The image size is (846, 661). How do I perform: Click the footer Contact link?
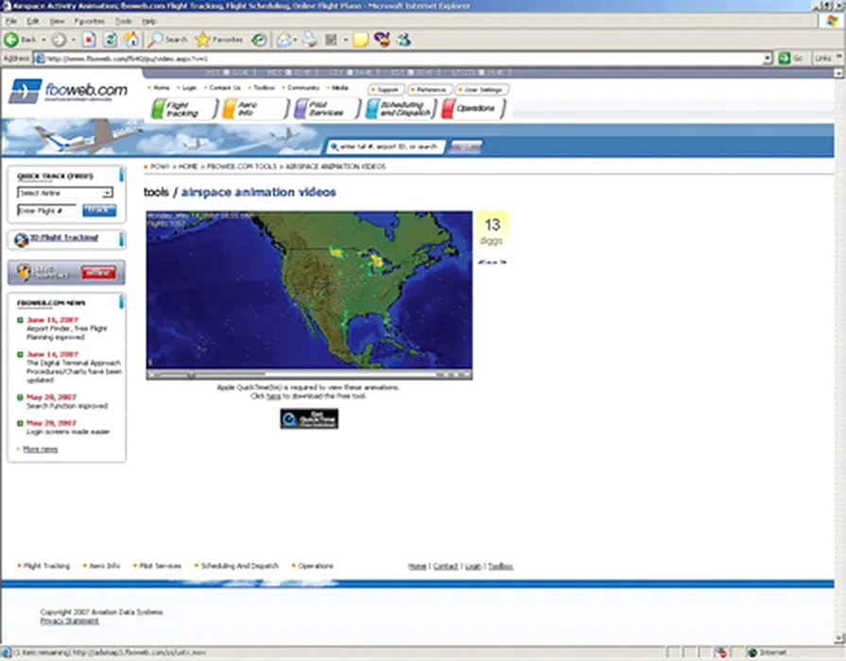tap(445, 567)
